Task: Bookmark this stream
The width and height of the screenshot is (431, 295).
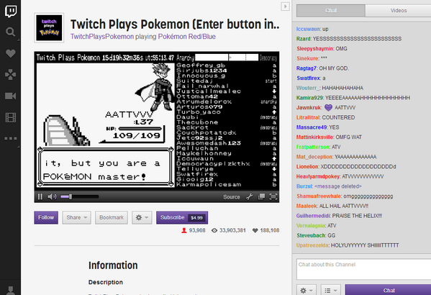Action: [112, 217]
